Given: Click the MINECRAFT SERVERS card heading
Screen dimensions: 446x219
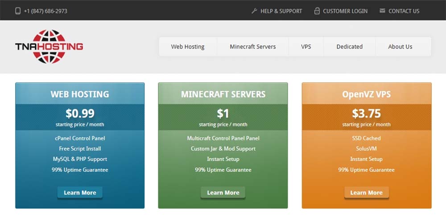Looking at the screenshot, I should pyautogui.click(x=223, y=94).
